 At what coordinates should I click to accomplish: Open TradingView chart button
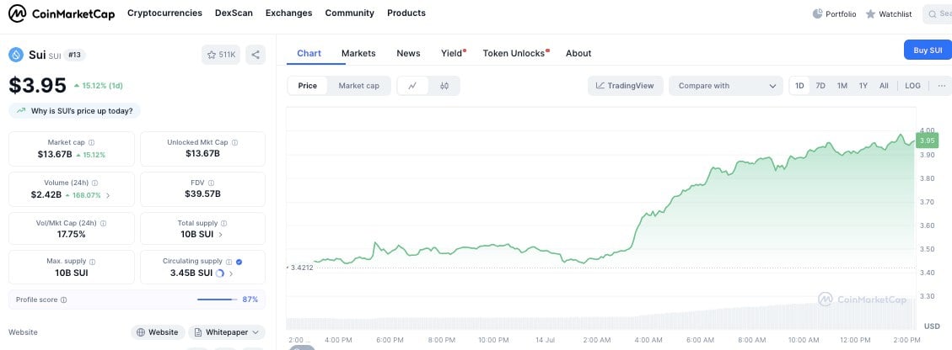tap(625, 86)
